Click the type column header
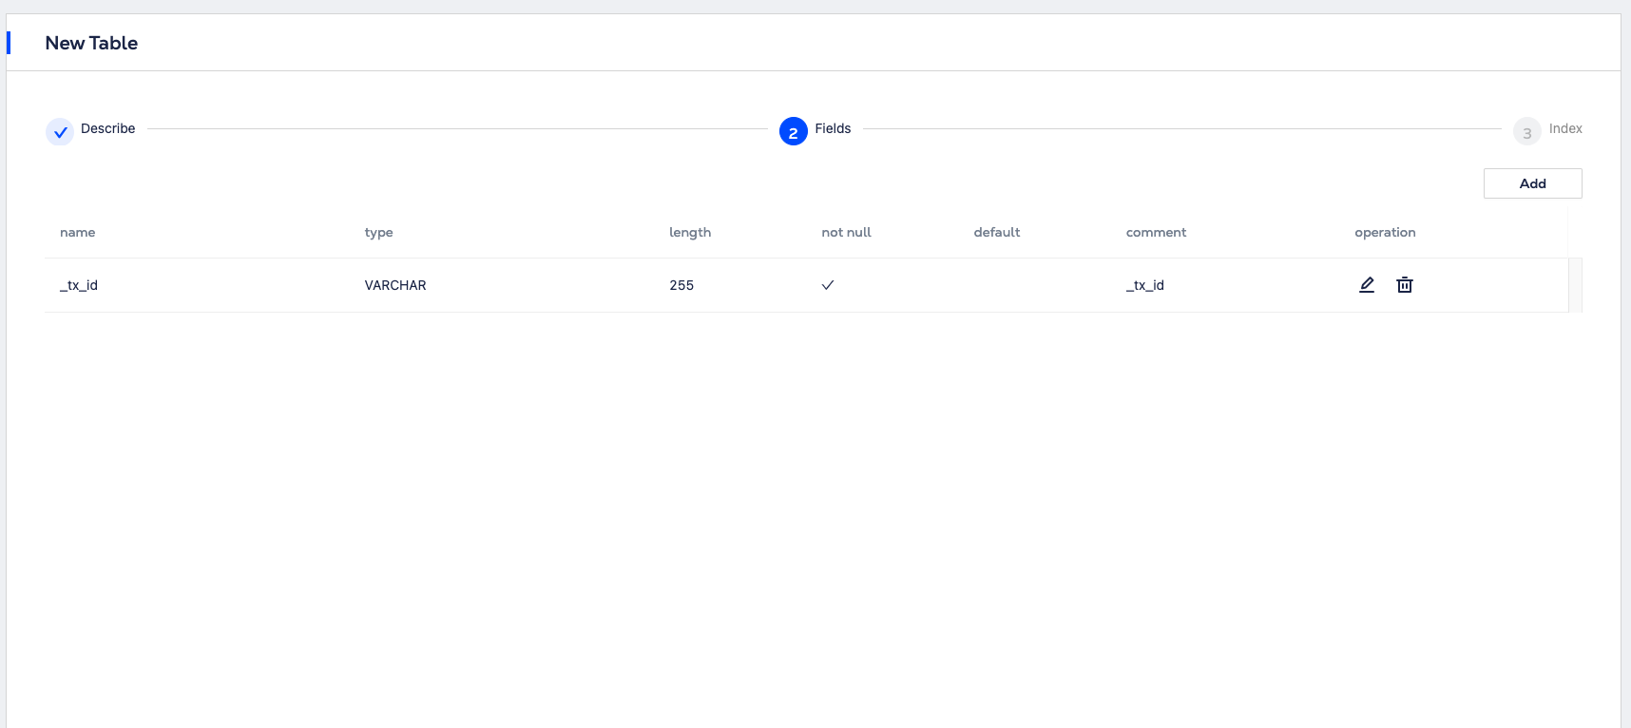This screenshot has height=728, width=1631. 378,232
